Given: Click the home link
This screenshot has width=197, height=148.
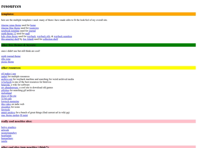Looking at the screenshot, I should pyautogui.click(x=33, y=25).
